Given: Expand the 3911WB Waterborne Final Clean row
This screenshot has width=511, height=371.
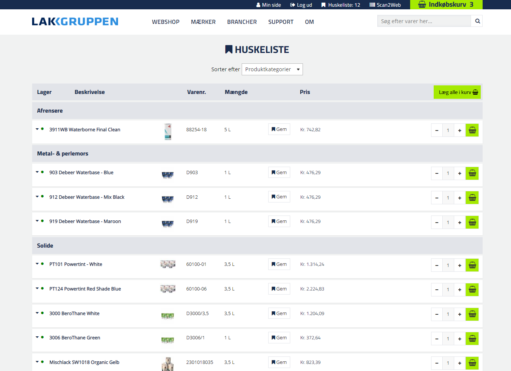Looking at the screenshot, I should pyautogui.click(x=37, y=129).
